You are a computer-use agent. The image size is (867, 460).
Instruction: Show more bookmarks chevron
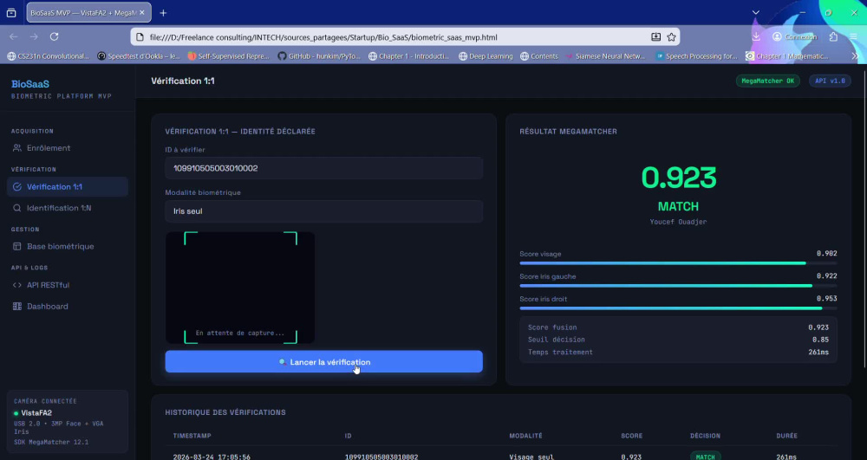click(855, 55)
